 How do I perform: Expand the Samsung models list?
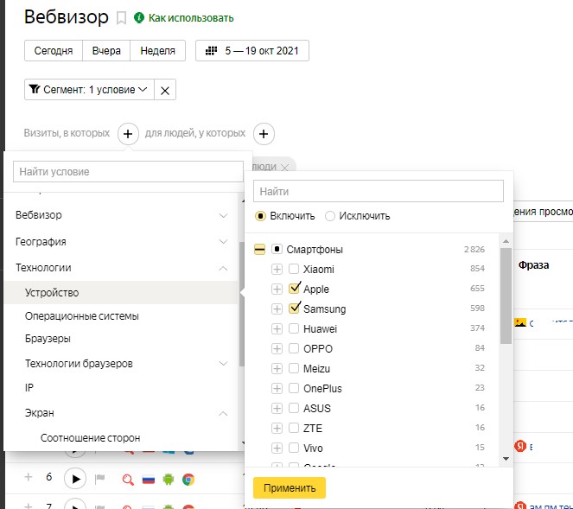(x=277, y=309)
